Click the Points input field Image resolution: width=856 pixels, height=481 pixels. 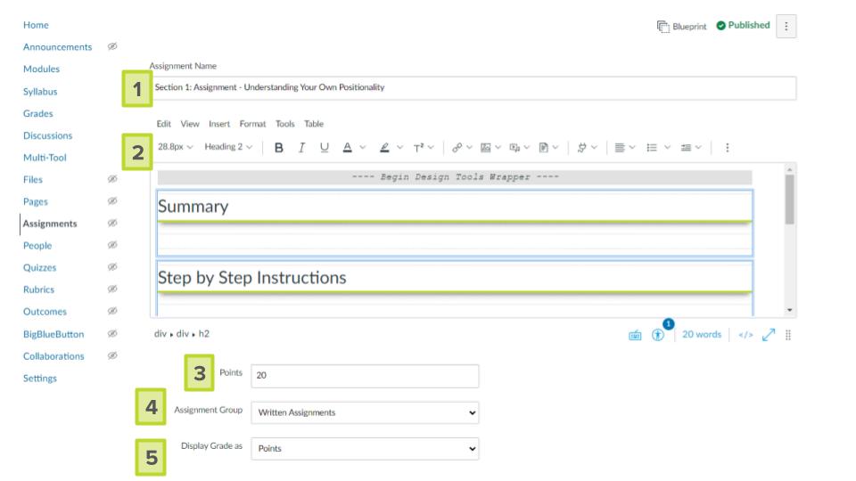coord(364,376)
